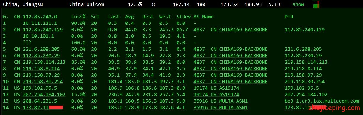The image size is (363, 115).
Task: Open hop 12 host link 207.254.184.102
Action: tap(44, 95)
